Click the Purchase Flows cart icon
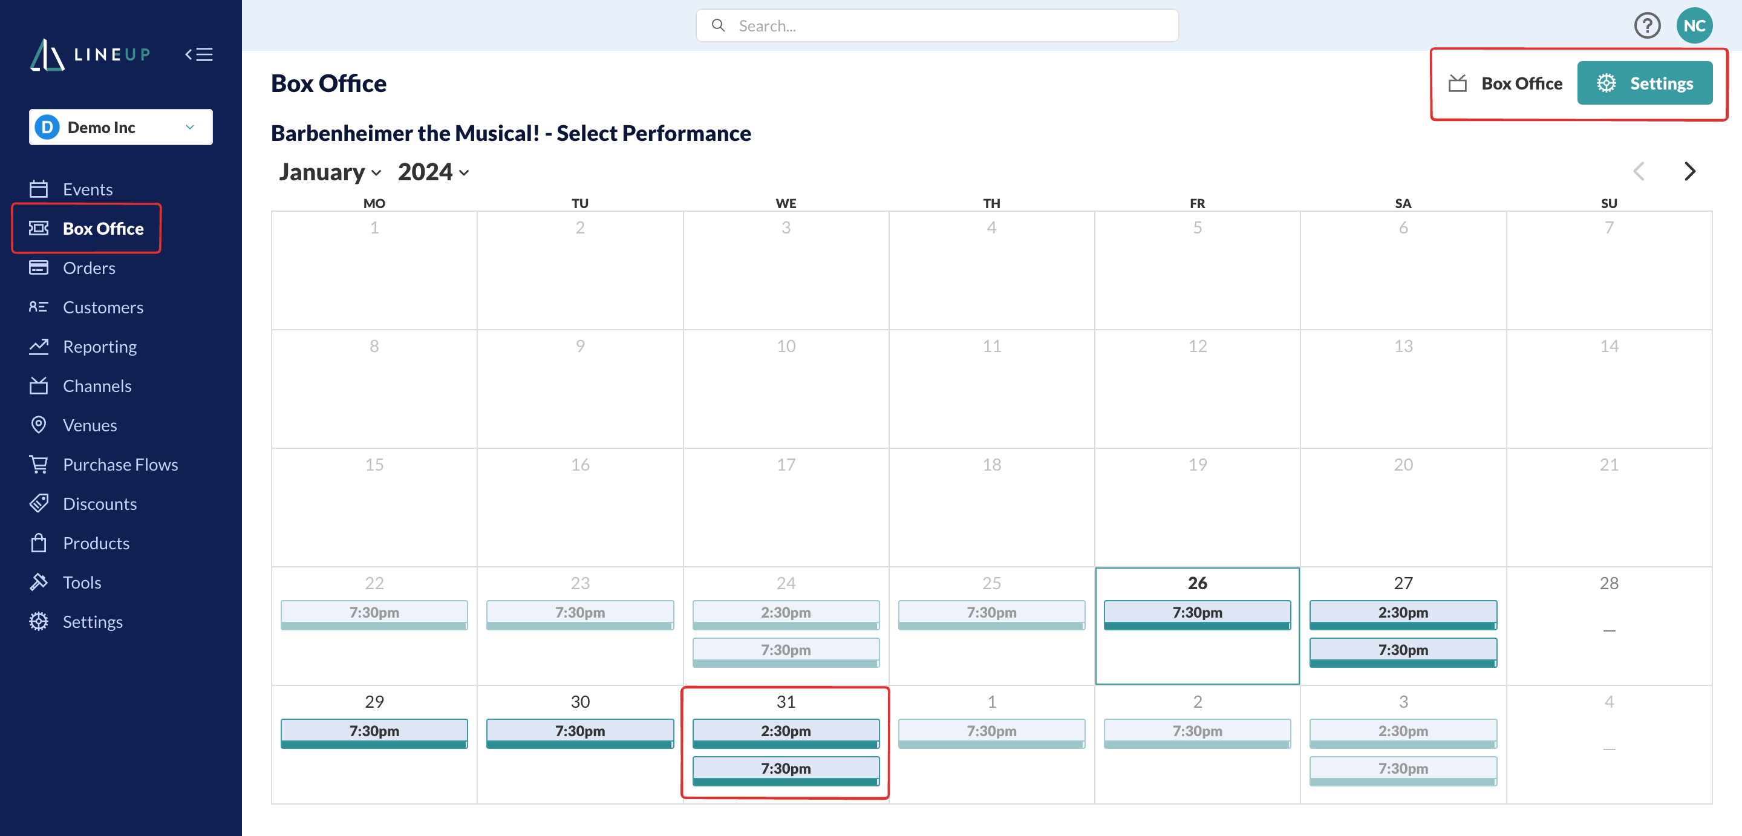The height and width of the screenshot is (836, 1742). 39,464
